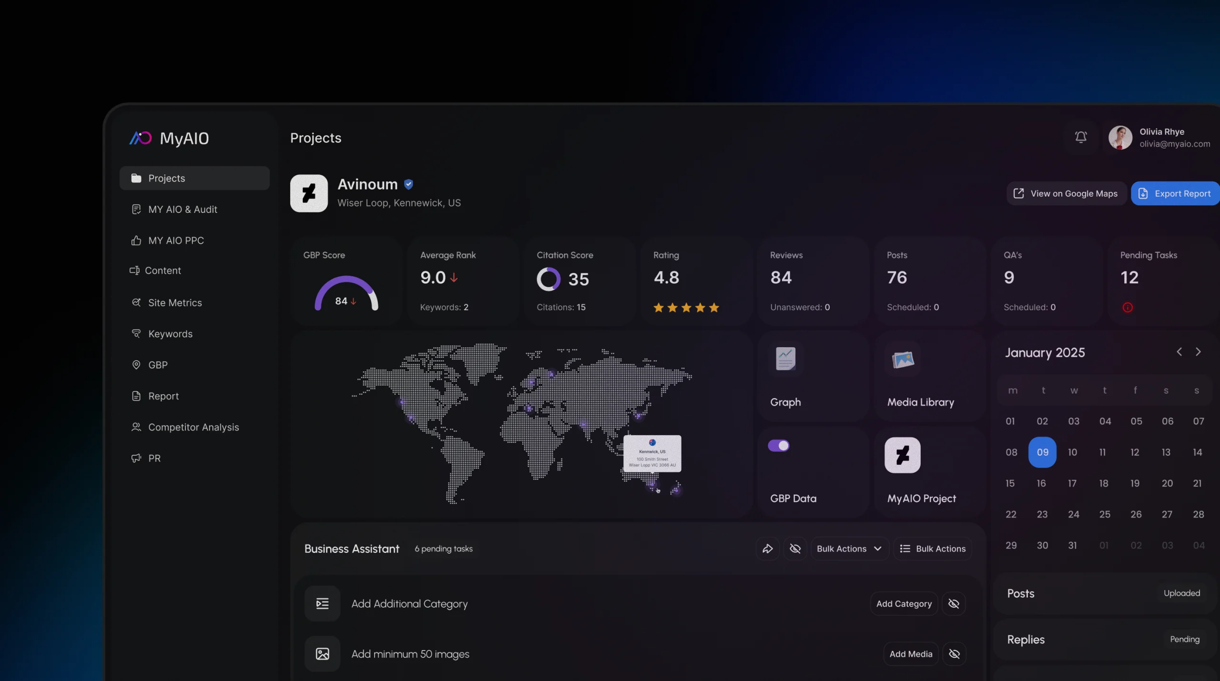Click the 6 pending tasks label

point(443,549)
